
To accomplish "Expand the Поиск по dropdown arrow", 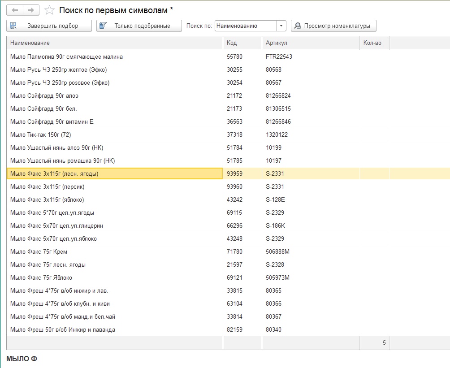I will (281, 26).
